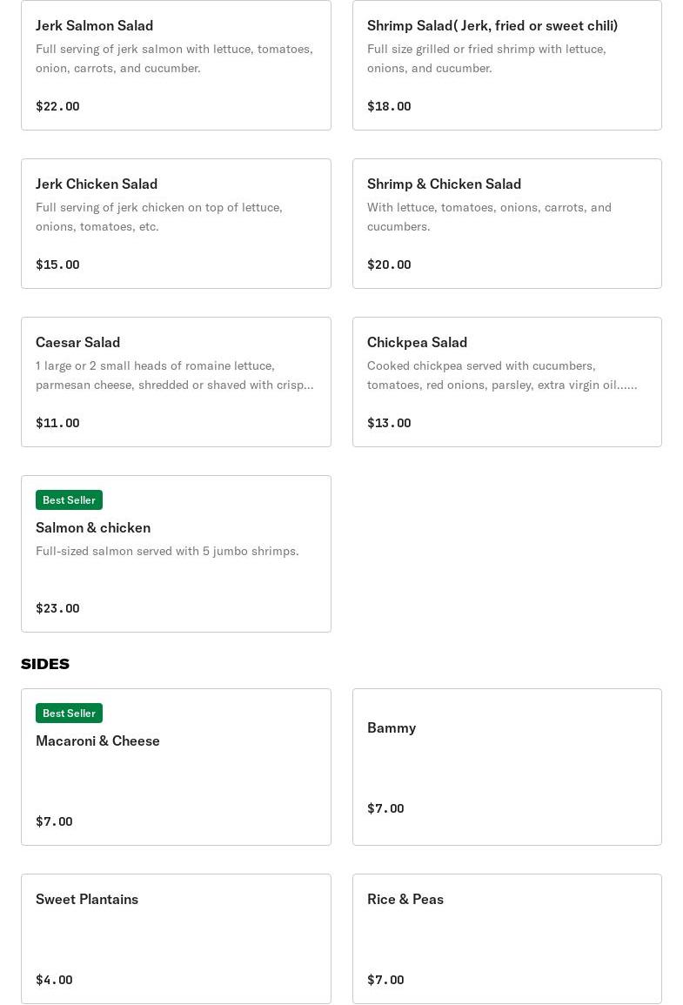Select the Caesar Salad menu item

click(77, 342)
